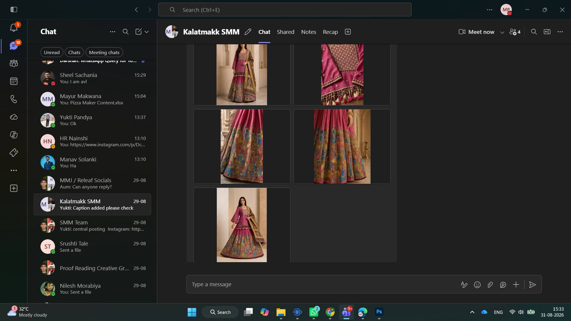The height and width of the screenshot is (321, 571).
Task: Send the message with arrow icon
Action: [532, 285]
